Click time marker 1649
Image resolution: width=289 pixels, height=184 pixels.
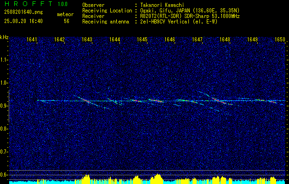click(252, 40)
